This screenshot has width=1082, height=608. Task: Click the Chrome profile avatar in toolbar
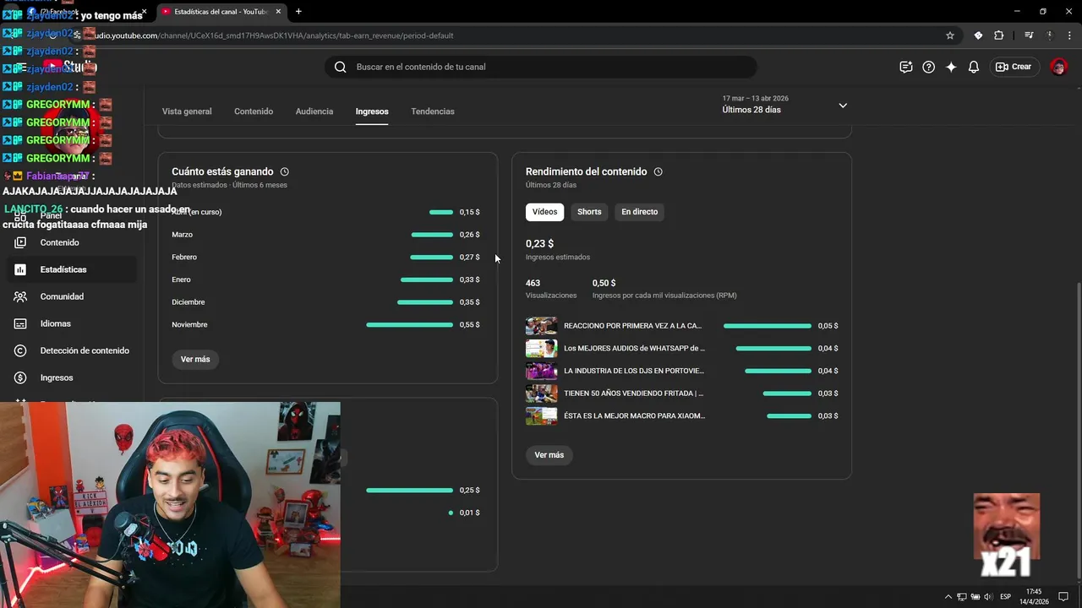tap(1050, 35)
